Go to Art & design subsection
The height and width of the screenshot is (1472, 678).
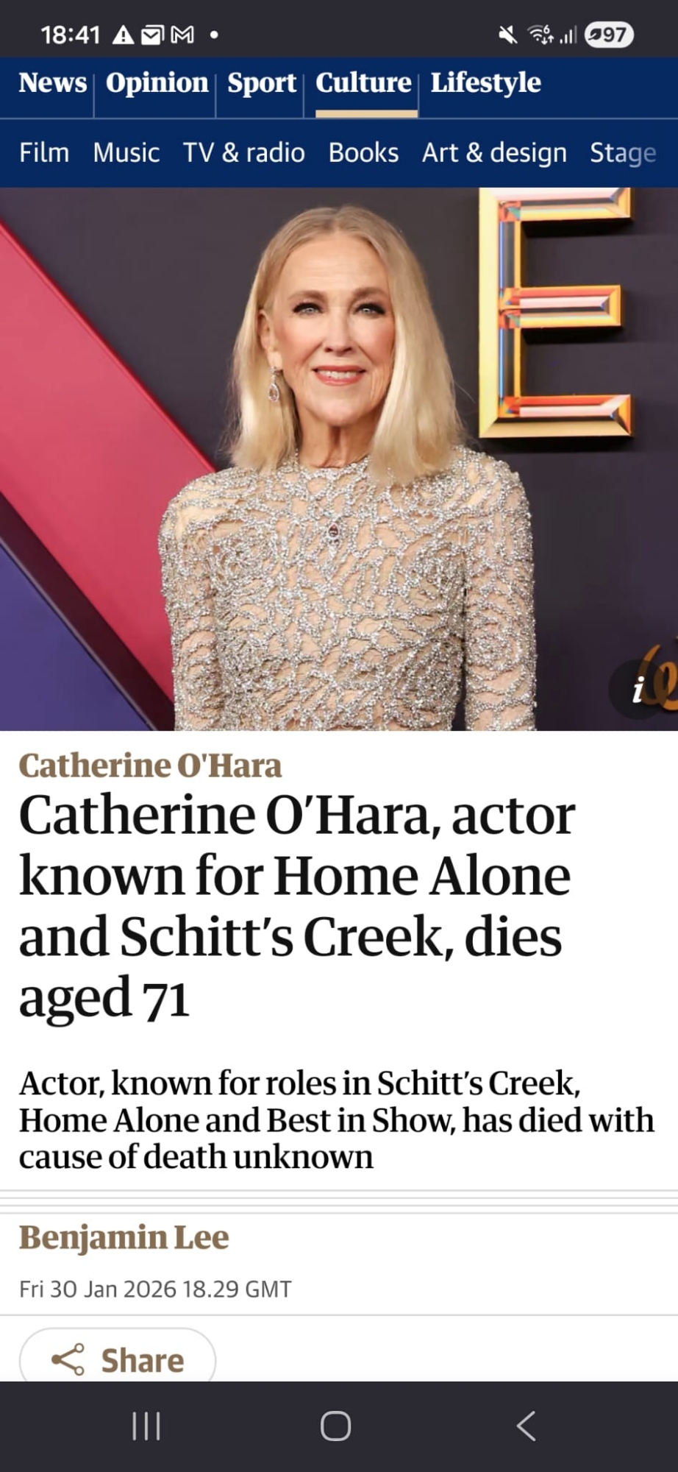pos(494,152)
